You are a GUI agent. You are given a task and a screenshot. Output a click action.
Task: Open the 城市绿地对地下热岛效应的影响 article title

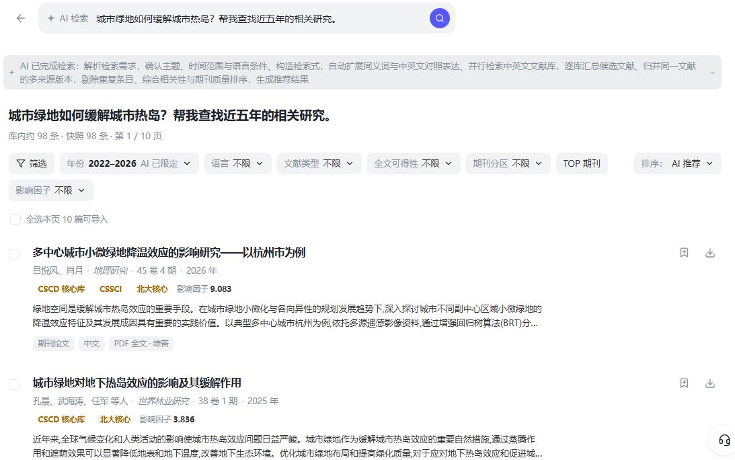click(137, 383)
